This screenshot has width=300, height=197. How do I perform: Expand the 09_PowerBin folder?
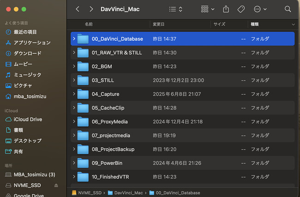(74, 163)
